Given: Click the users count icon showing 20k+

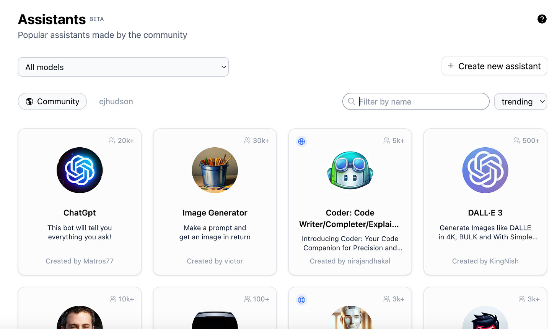Looking at the screenshot, I should point(112,140).
